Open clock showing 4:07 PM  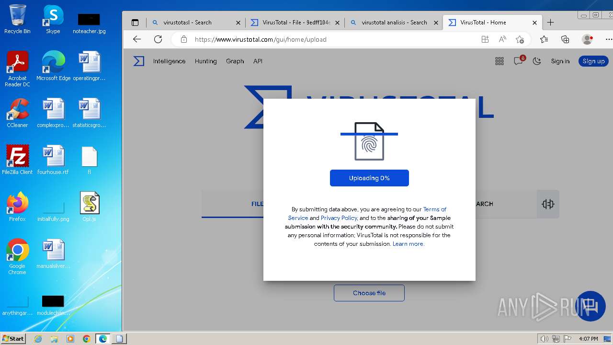[x=588, y=339]
